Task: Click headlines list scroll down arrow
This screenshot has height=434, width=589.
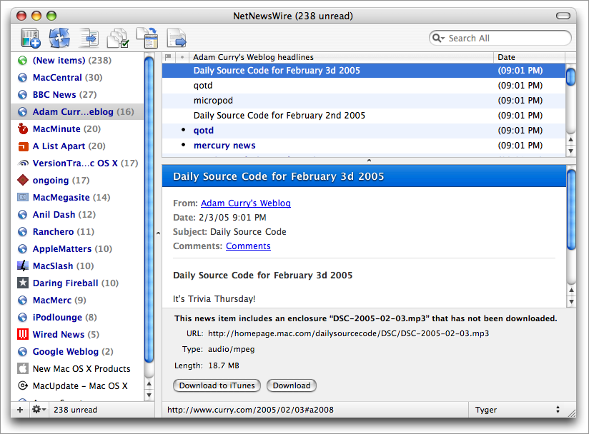Action: click(571, 151)
